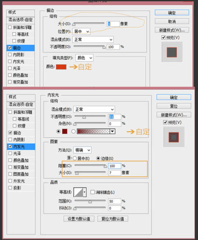Click the 等高线 contour thumbnail in 品质
The image size is (198, 240).
pyautogui.click(x=79, y=192)
